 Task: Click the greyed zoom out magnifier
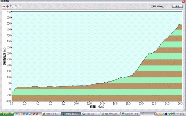(x=20, y=6)
